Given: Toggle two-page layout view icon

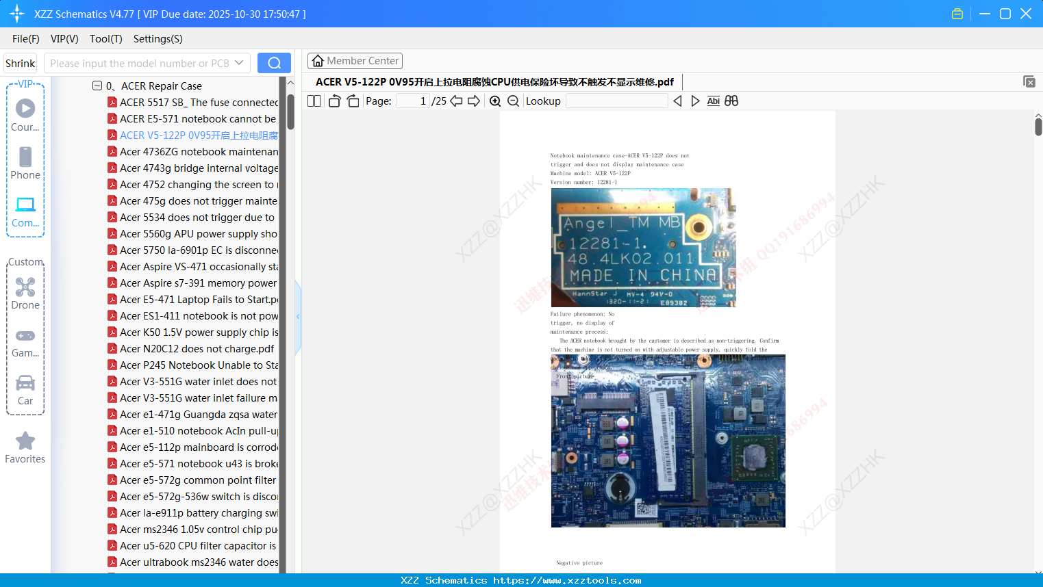Looking at the screenshot, I should click(x=314, y=101).
